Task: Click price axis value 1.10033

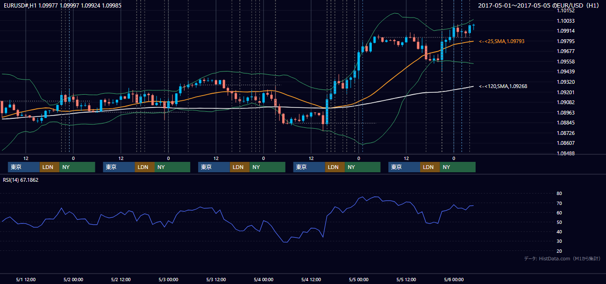Action: pos(565,21)
